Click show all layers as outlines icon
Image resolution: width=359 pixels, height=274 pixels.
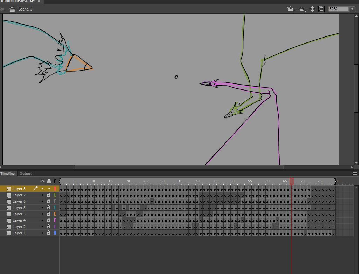click(55, 181)
